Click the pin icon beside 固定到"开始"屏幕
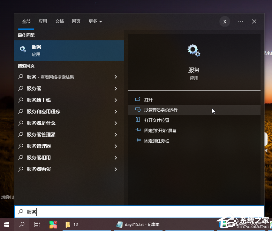This screenshot has height=231, width=272. point(138,130)
